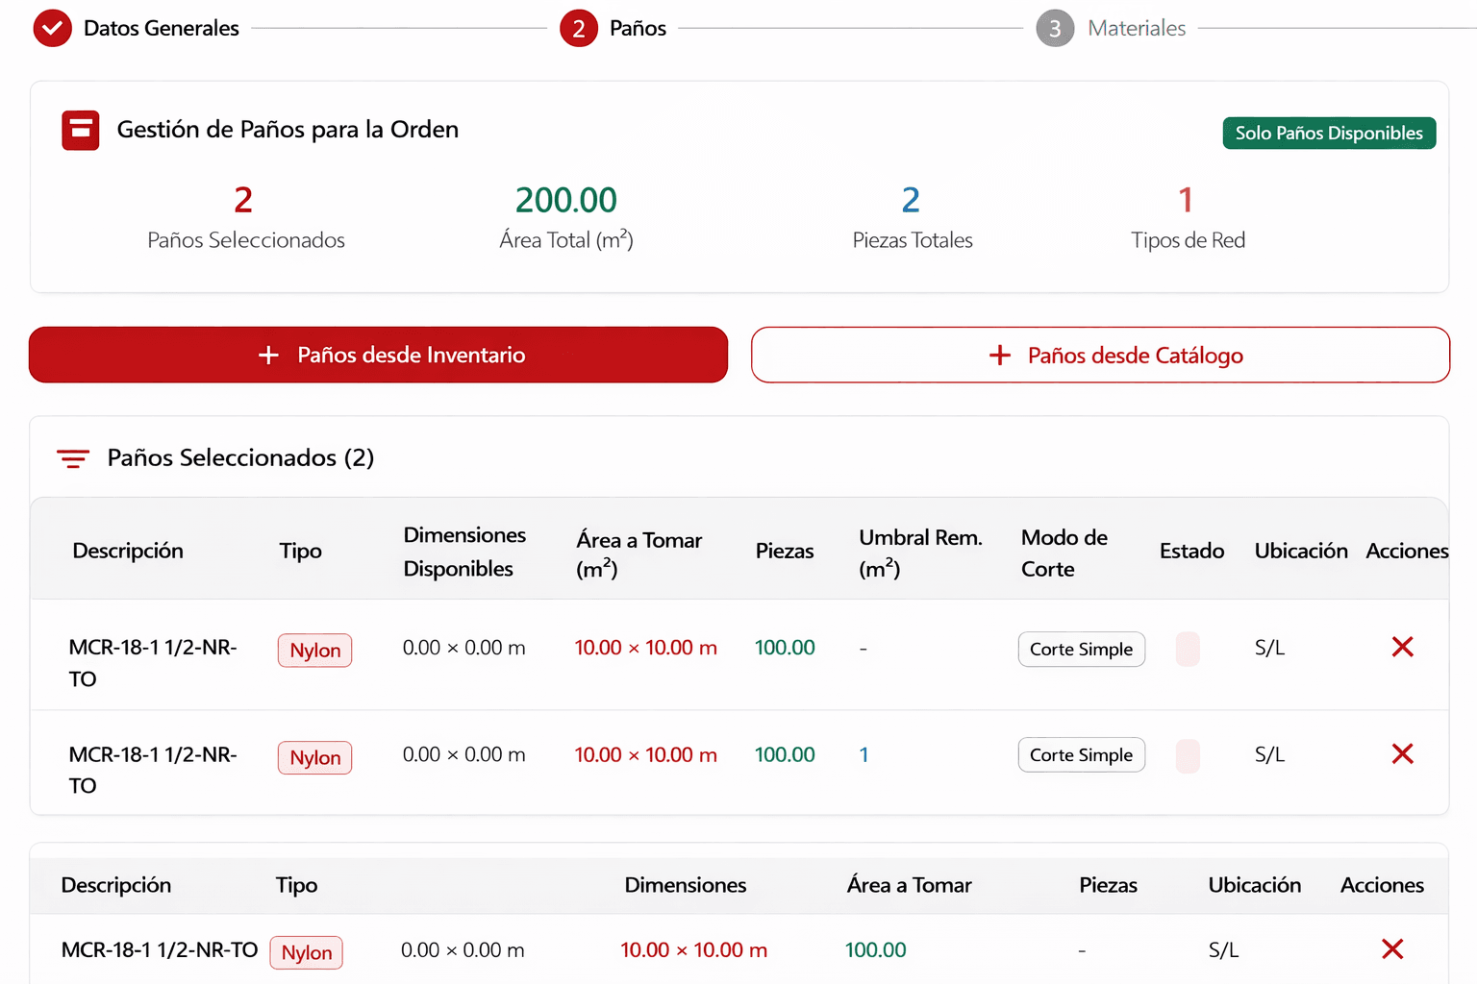Switch to the Materiales step
Image resolution: width=1477 pixels, height=984 pixels.
click(x=1055, y=28)
